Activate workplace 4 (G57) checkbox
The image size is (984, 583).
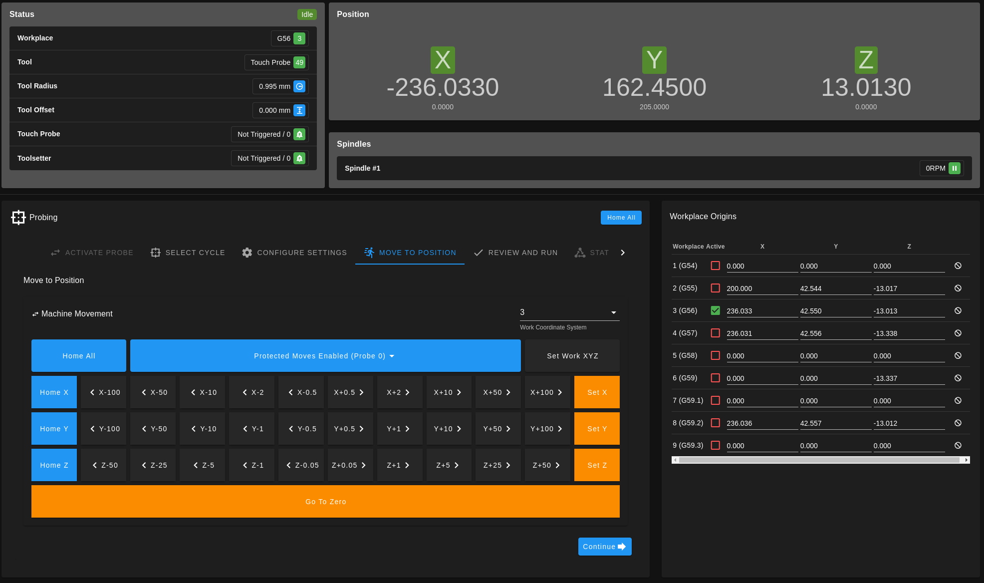coord(715,333)
